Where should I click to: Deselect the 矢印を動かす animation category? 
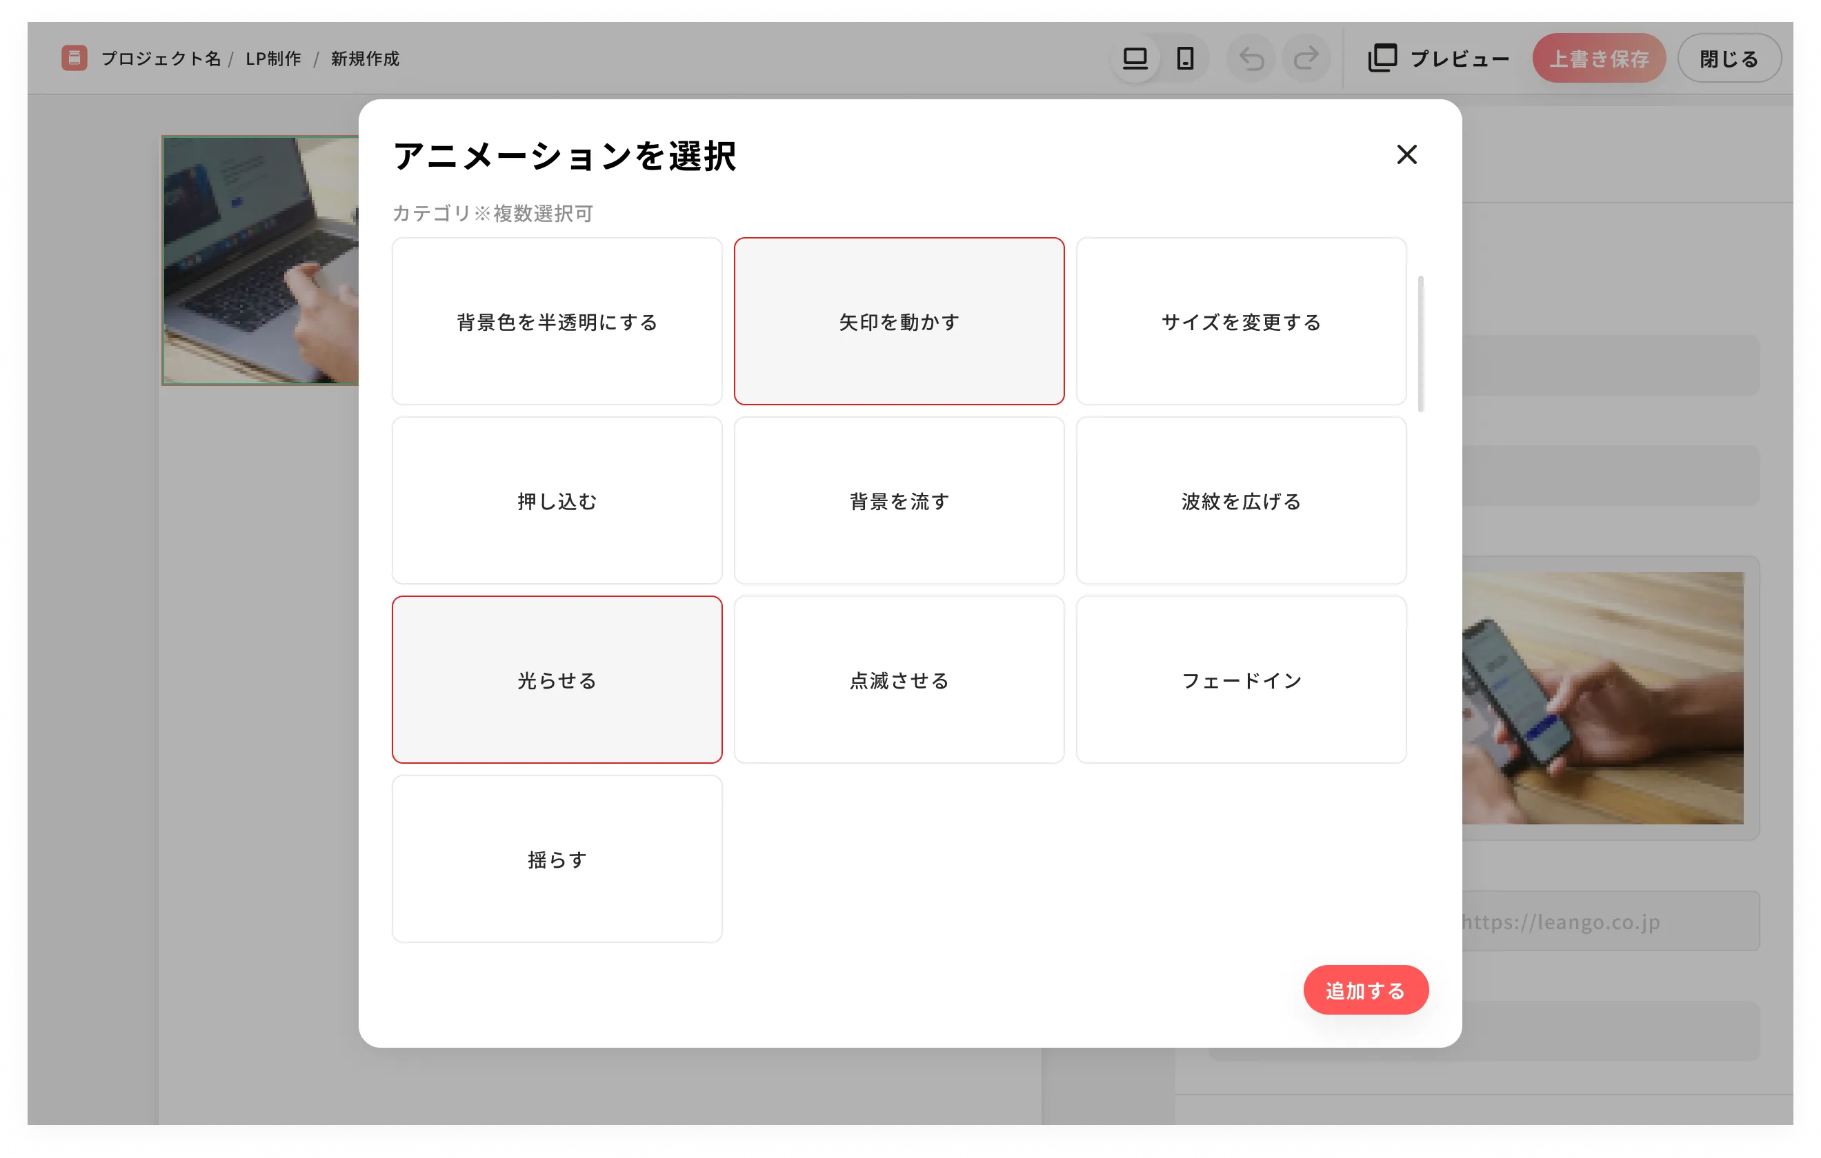(x=898, y=321)
